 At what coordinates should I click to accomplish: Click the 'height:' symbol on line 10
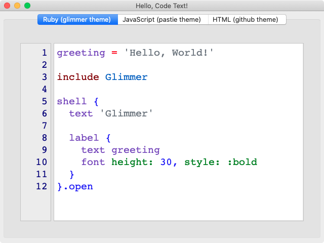click(x=132, y=162)
